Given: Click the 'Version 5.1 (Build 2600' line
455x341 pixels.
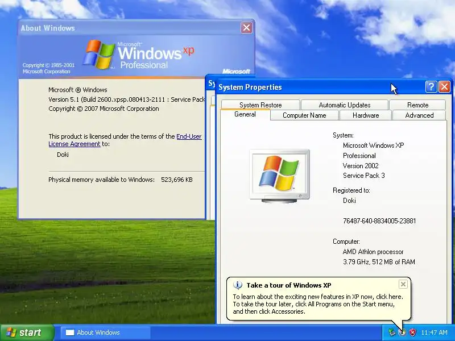Looking at the screenshot, I should tap(127, 99).
